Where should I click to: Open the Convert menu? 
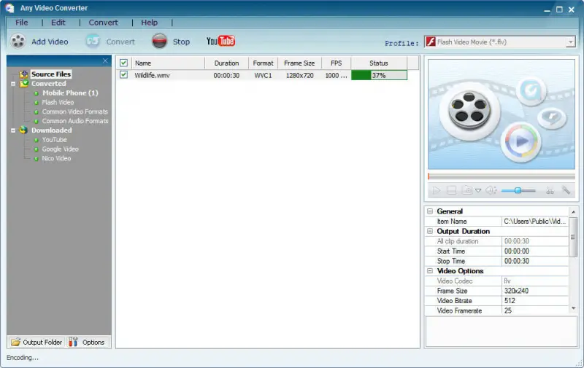tap(103, 23)
